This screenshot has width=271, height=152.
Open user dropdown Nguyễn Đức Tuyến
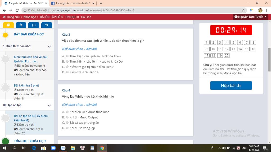250,17
